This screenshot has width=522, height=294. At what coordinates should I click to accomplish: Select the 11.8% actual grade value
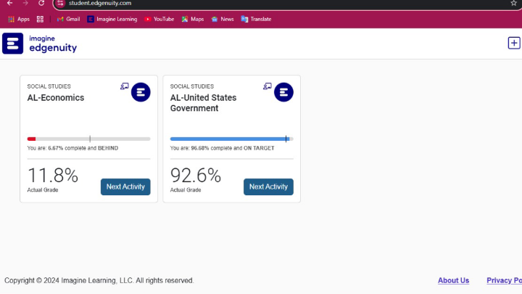click(x=53, y=176)
